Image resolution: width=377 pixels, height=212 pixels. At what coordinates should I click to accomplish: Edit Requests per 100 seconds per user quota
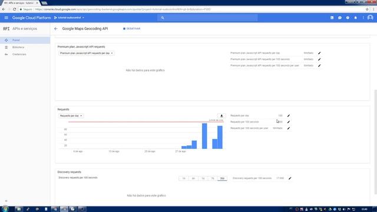coord(289,128)
